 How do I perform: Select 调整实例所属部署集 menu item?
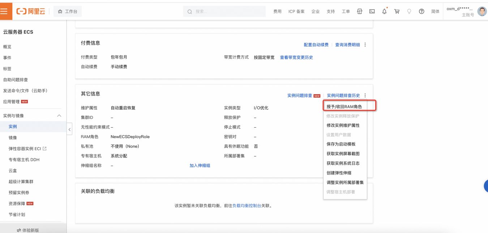(345, 183)
